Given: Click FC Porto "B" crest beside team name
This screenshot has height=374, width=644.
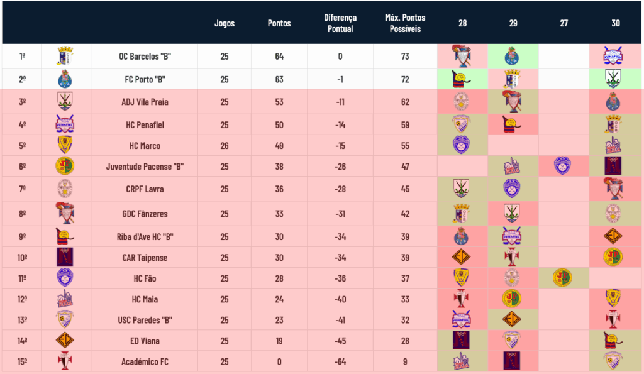Looking at the screenshot, I should (65, 79).
